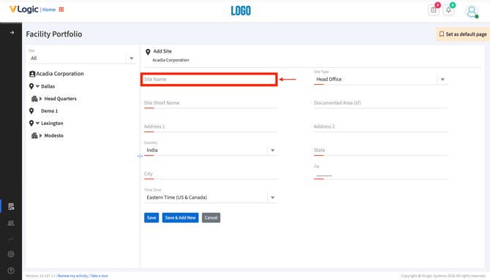Click the Head Quarters building icon
The width and height of the screenshot is (490, 280).
pyautogui.click(x=34, y=99)
